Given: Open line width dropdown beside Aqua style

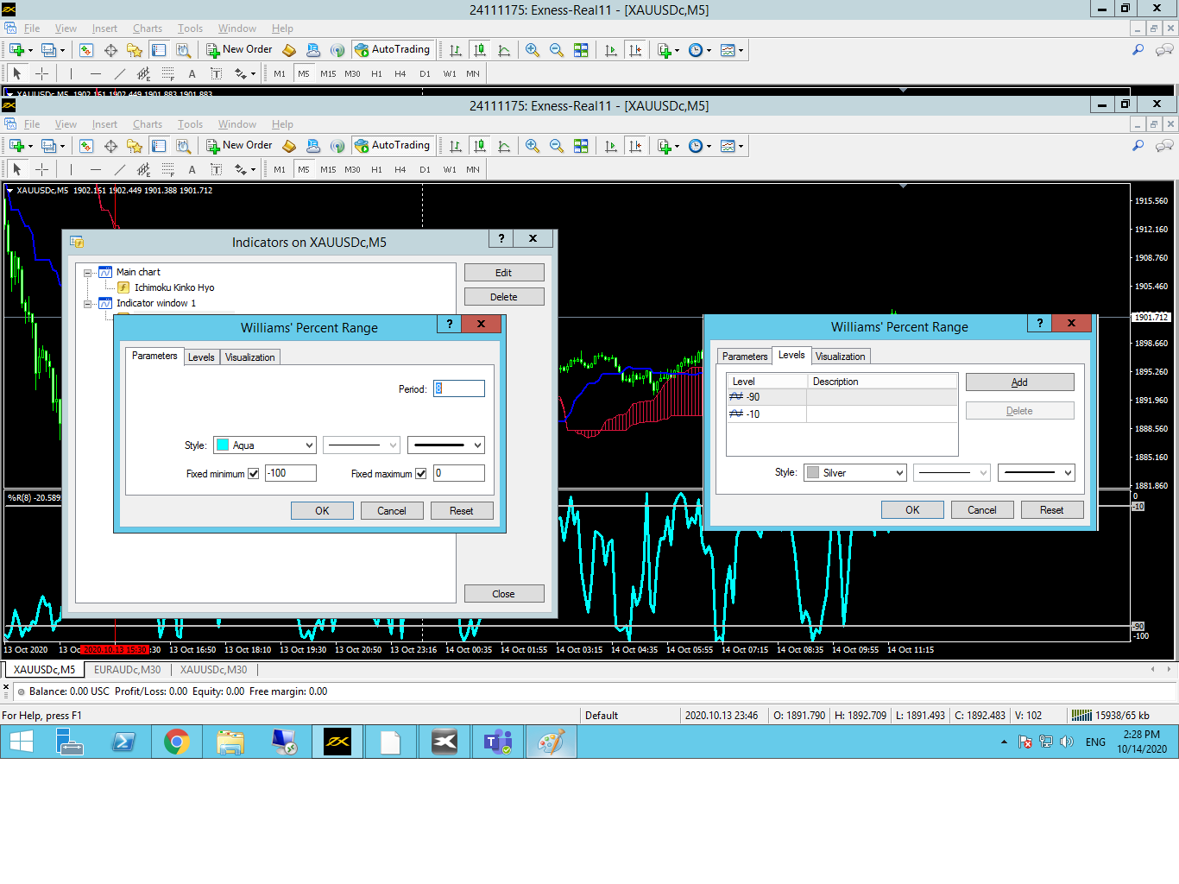Looking at the screenshot, I should click(446, 445).
